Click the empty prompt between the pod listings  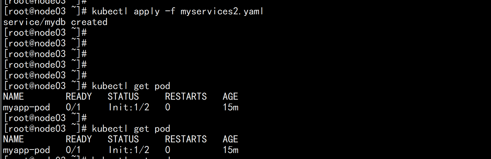(45, 118)
